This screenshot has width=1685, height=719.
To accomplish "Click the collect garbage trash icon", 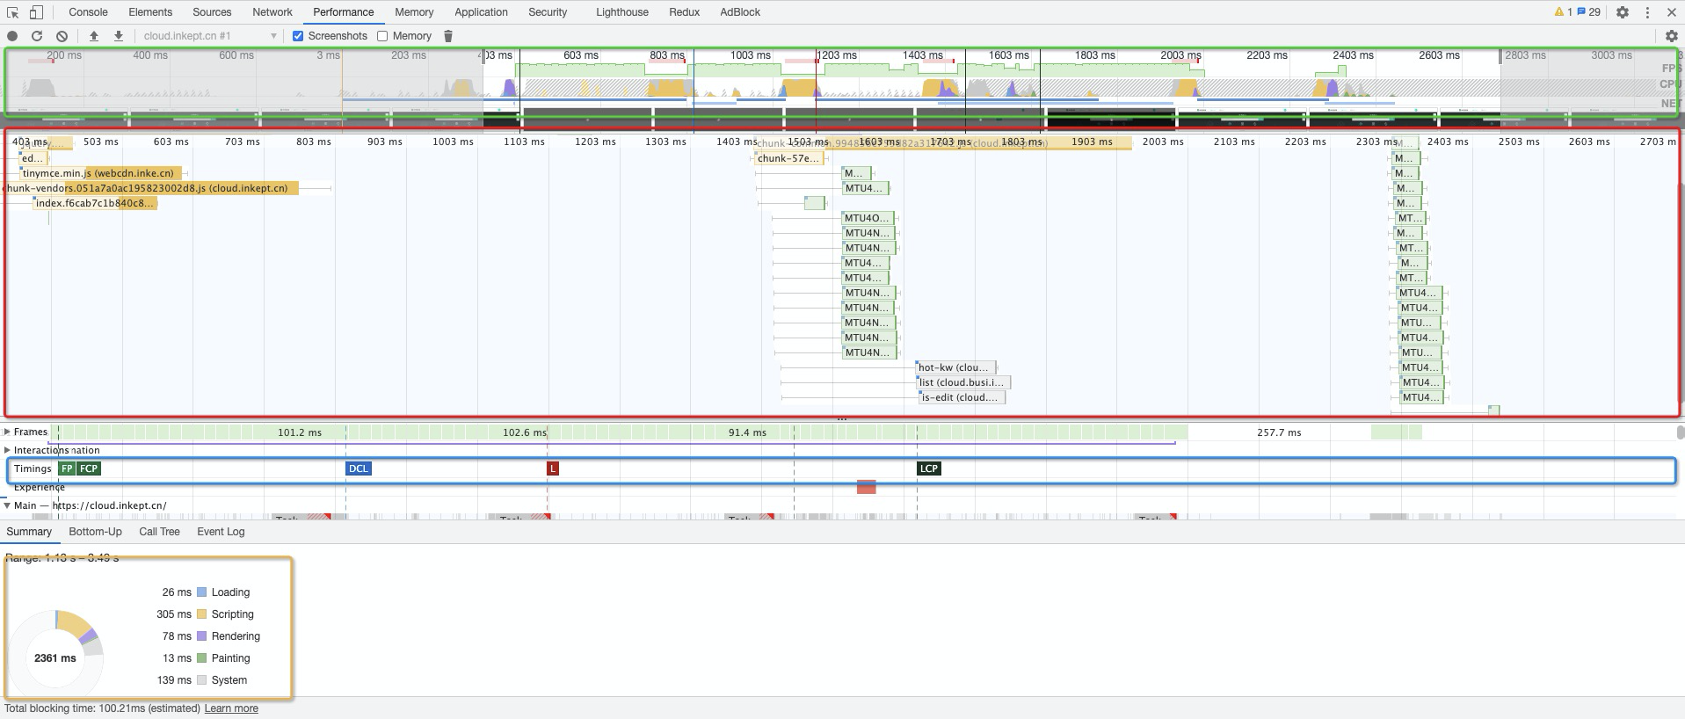I will point(448,36).
